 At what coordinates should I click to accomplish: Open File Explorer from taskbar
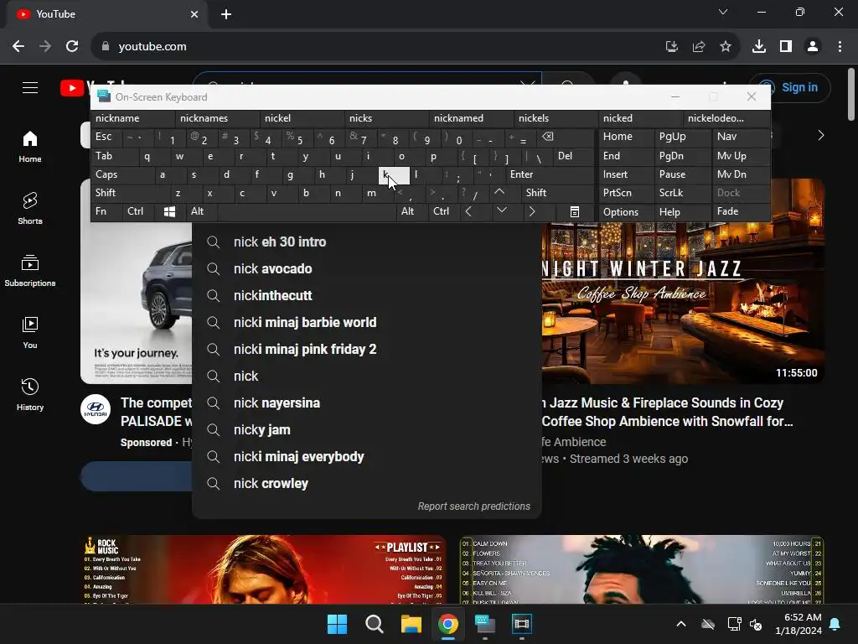pos(411,624)
